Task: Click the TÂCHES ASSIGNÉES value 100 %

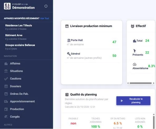Action: 96,127
